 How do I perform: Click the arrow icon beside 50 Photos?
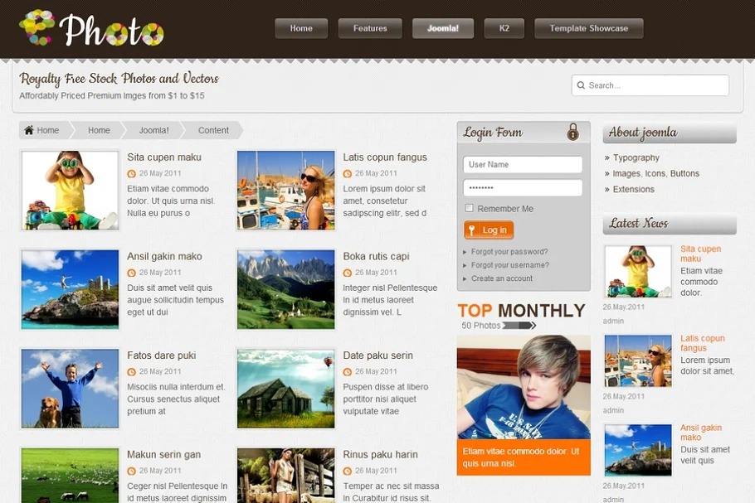pyautogui.click(x=519, y=326)
